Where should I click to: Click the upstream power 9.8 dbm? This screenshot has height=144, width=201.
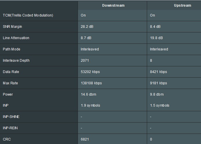point(157,94)
